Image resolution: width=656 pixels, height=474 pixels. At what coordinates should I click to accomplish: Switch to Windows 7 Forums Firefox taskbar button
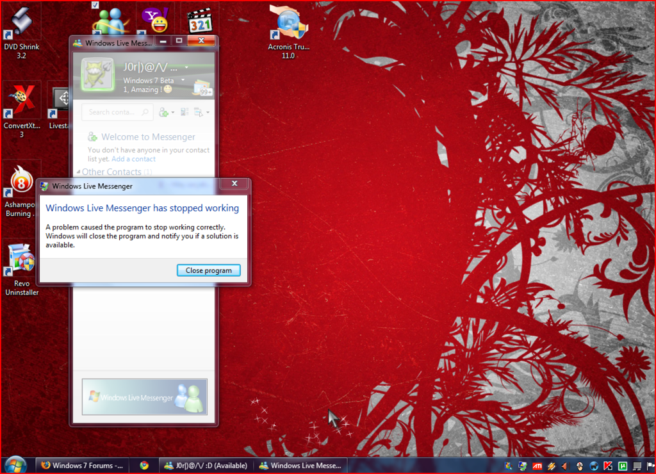point(81,466)
